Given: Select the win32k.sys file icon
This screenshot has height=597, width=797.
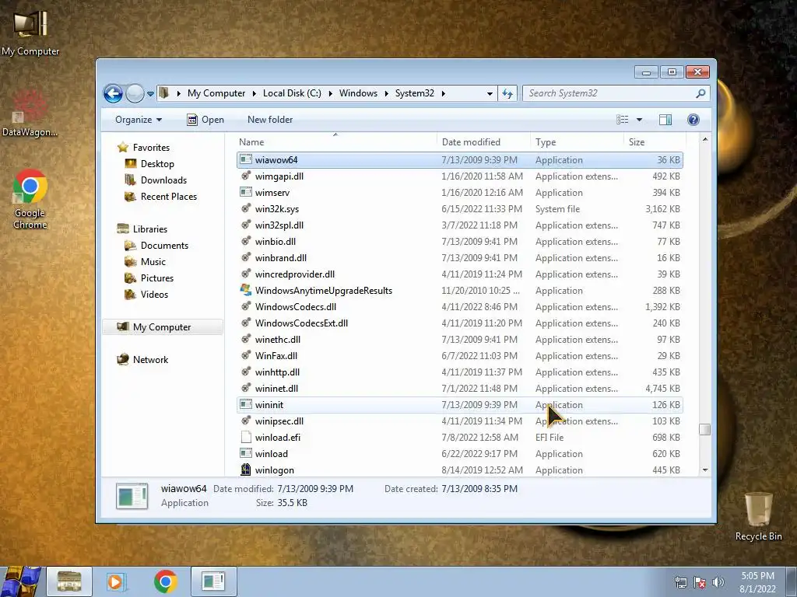Looking at the screenshot, I should pyautogui.click(x=246, y=208).
